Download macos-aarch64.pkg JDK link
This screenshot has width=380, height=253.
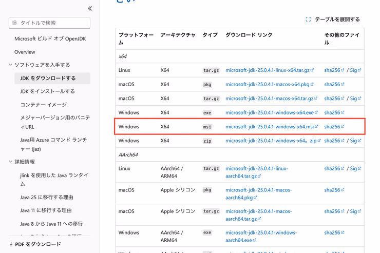tap(259, 193)
